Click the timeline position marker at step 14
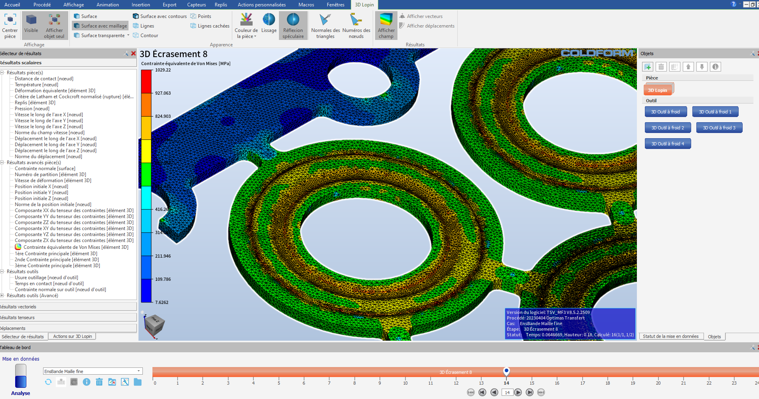The image size is (759, 399). click(x=506, y=371)
